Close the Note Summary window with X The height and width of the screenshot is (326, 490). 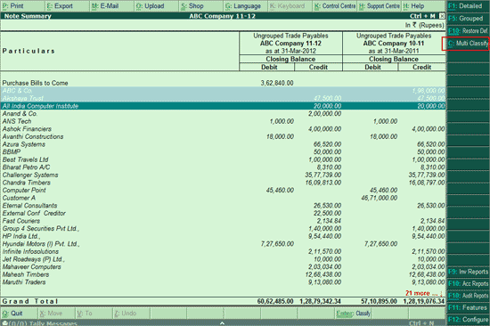[x=442, y=16]
